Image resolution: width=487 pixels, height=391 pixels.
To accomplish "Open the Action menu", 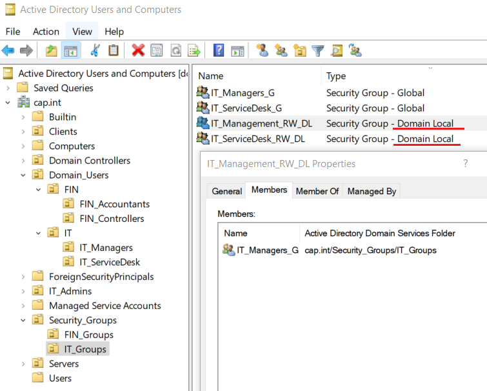I will (x=46, y=32).
